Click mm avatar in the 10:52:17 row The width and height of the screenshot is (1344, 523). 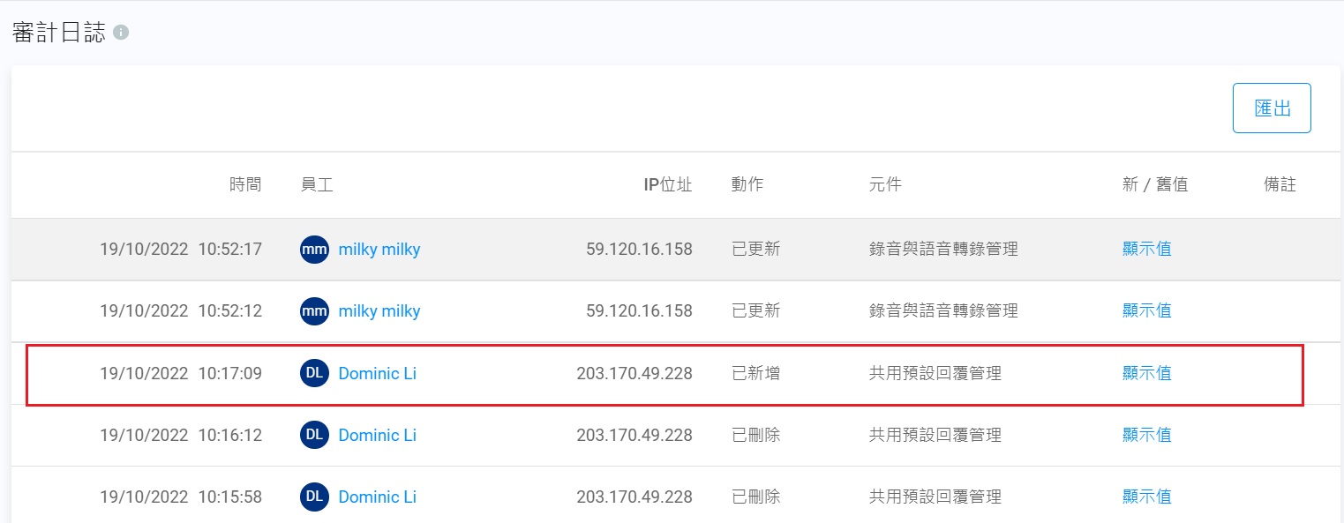[x=314, y=250]
